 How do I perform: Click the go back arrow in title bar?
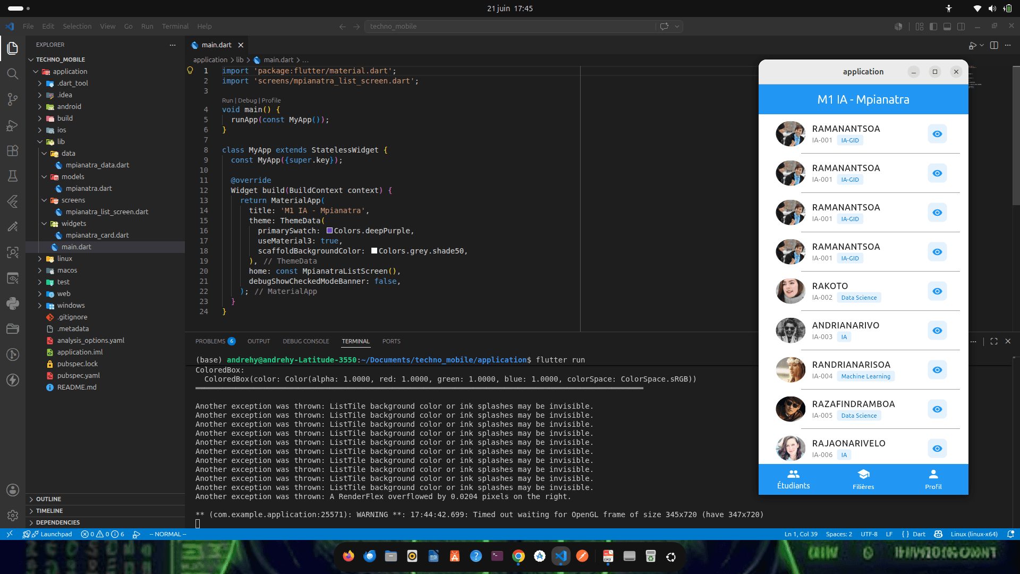click(x=343, y=27)
